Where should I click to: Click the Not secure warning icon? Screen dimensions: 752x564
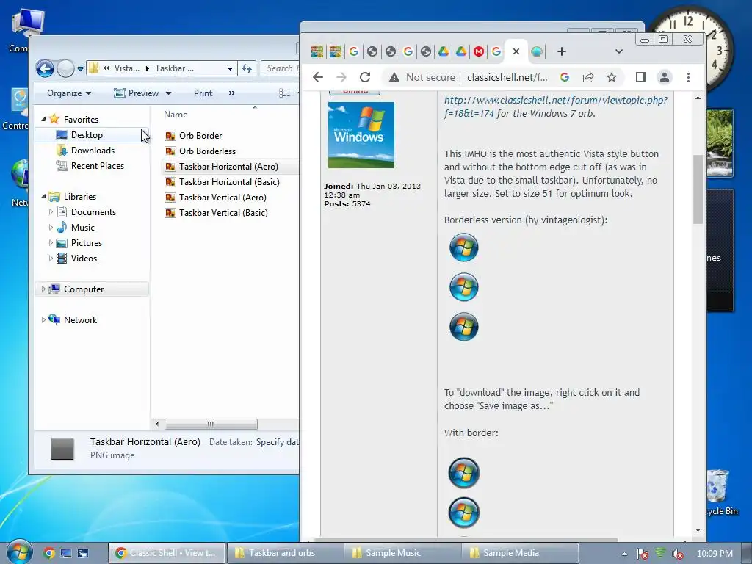pyautogui.click(x=394, y=77)
